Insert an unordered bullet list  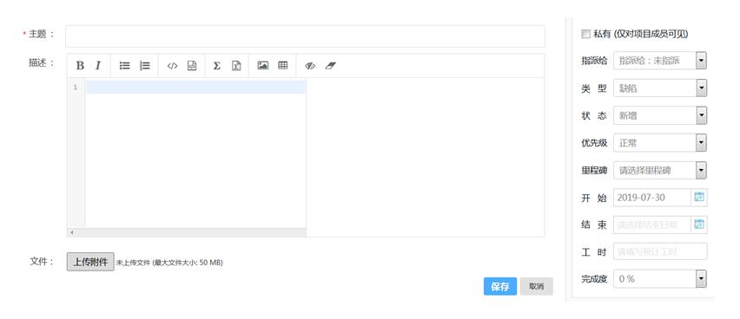[x=124, y=66]
